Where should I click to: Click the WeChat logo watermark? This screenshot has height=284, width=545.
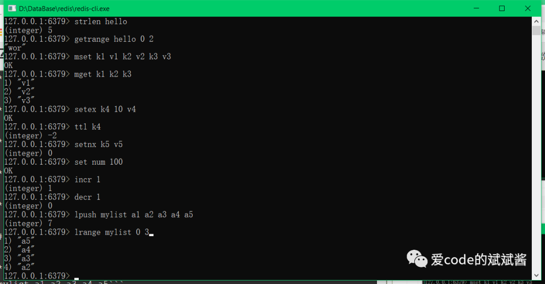tap(417, 259)
